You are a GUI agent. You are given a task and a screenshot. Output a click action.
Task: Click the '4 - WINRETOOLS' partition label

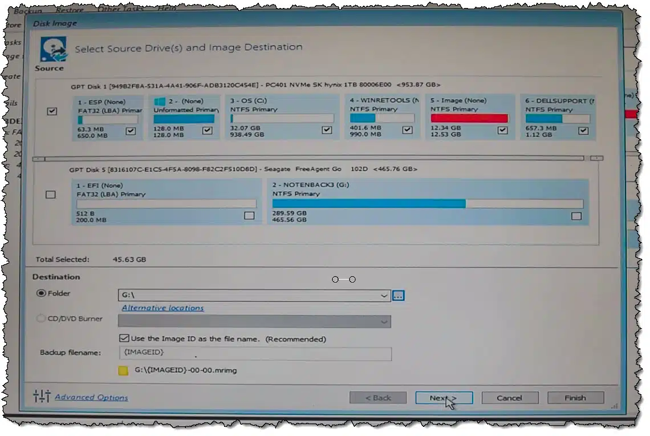[x=384, y=100]
